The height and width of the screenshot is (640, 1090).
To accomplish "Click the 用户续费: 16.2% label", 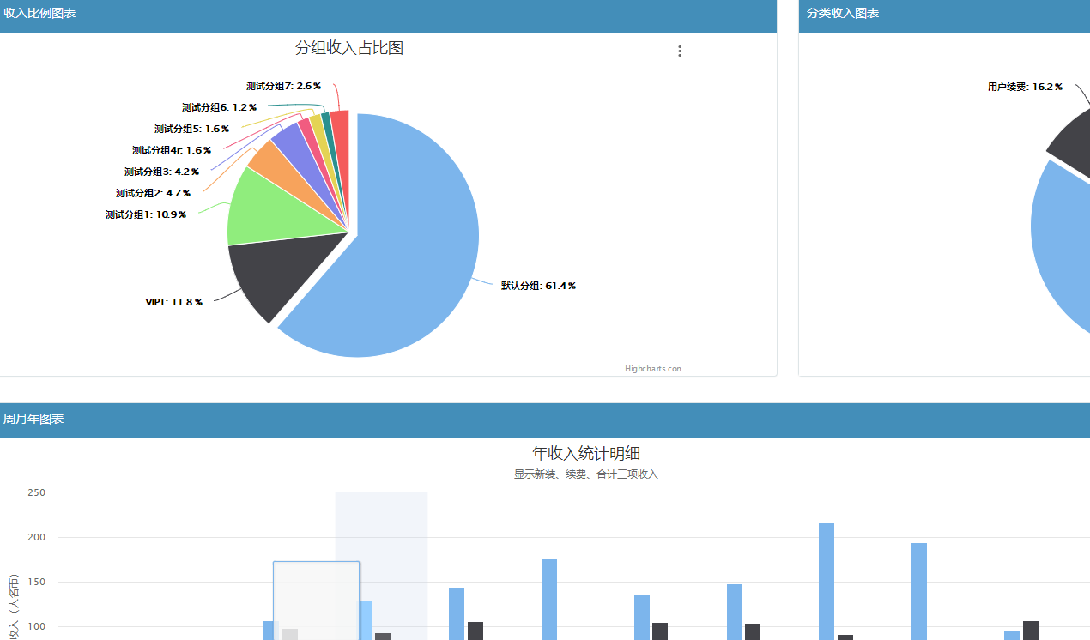I will pos(1025,87).
